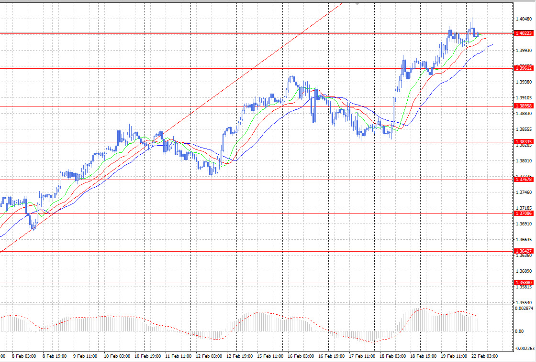Screen dimensions: 536x362
Task: Click the 0.002874 indicator scale value
Action: point(524,309)
